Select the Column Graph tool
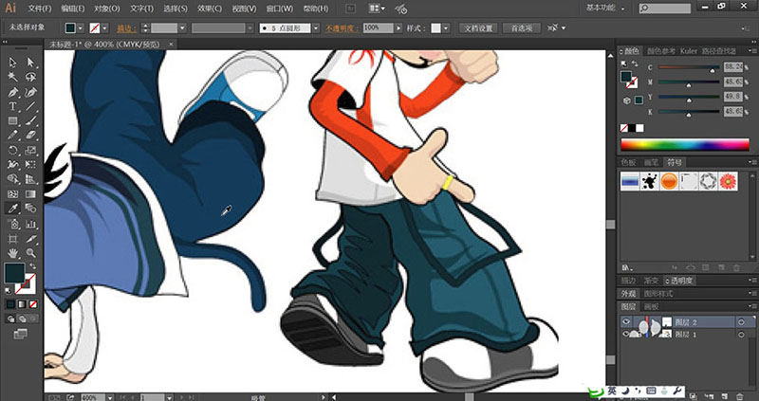Image resolution: width=759 pixels, height=401 pixels. (x=30, y=224)
